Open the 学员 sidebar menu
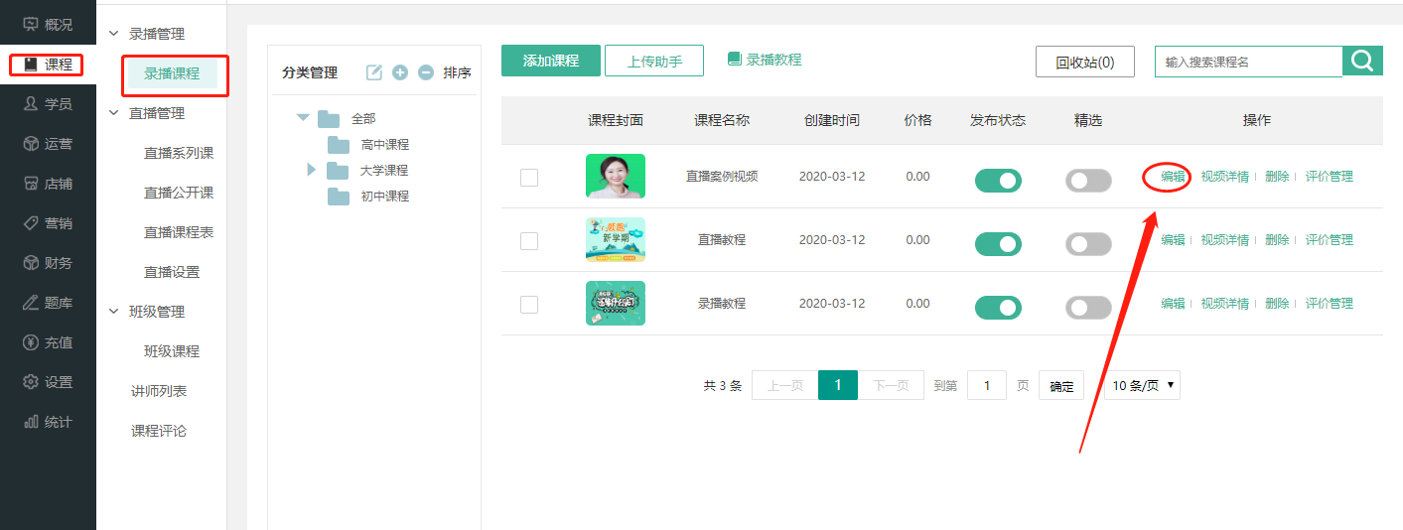Screen dimensions: 1403x530 pos(48,104)
